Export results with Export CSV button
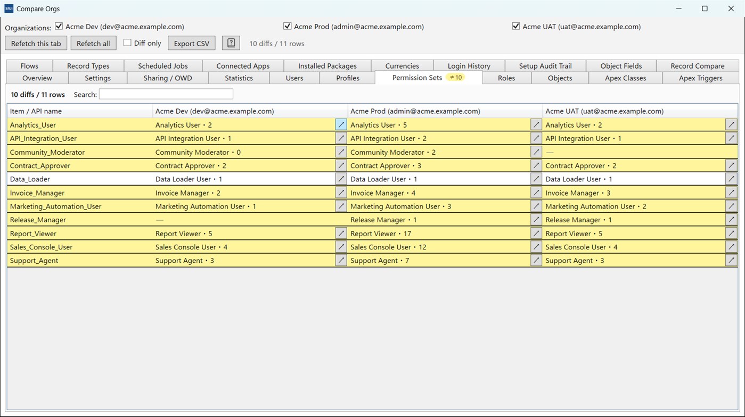The height and width of the screenshot is (417, 745). tap(192, 43)
